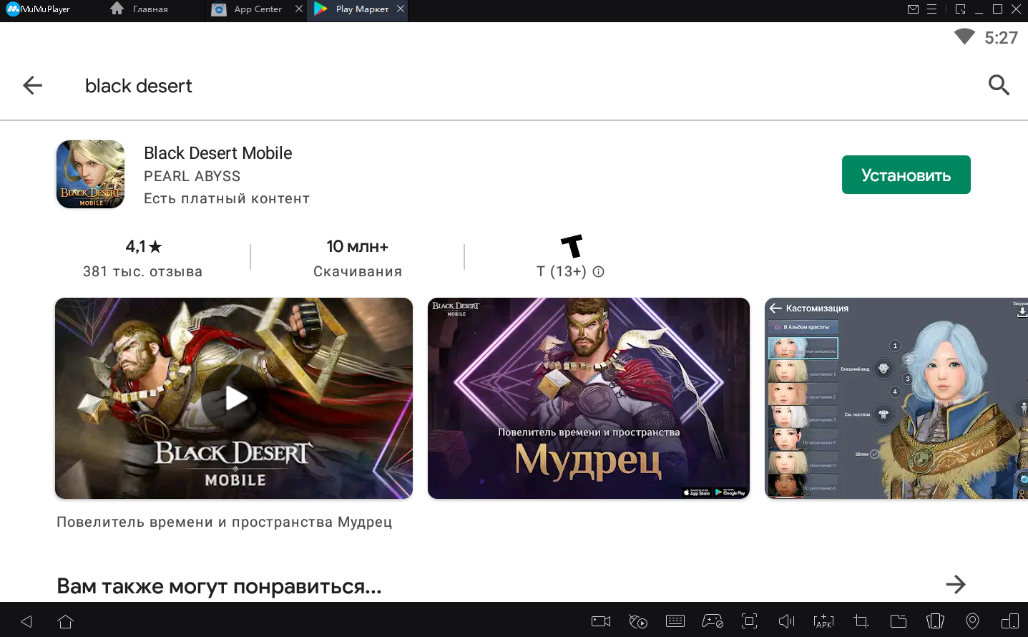Switch to the Главная tab

point(140,9)
